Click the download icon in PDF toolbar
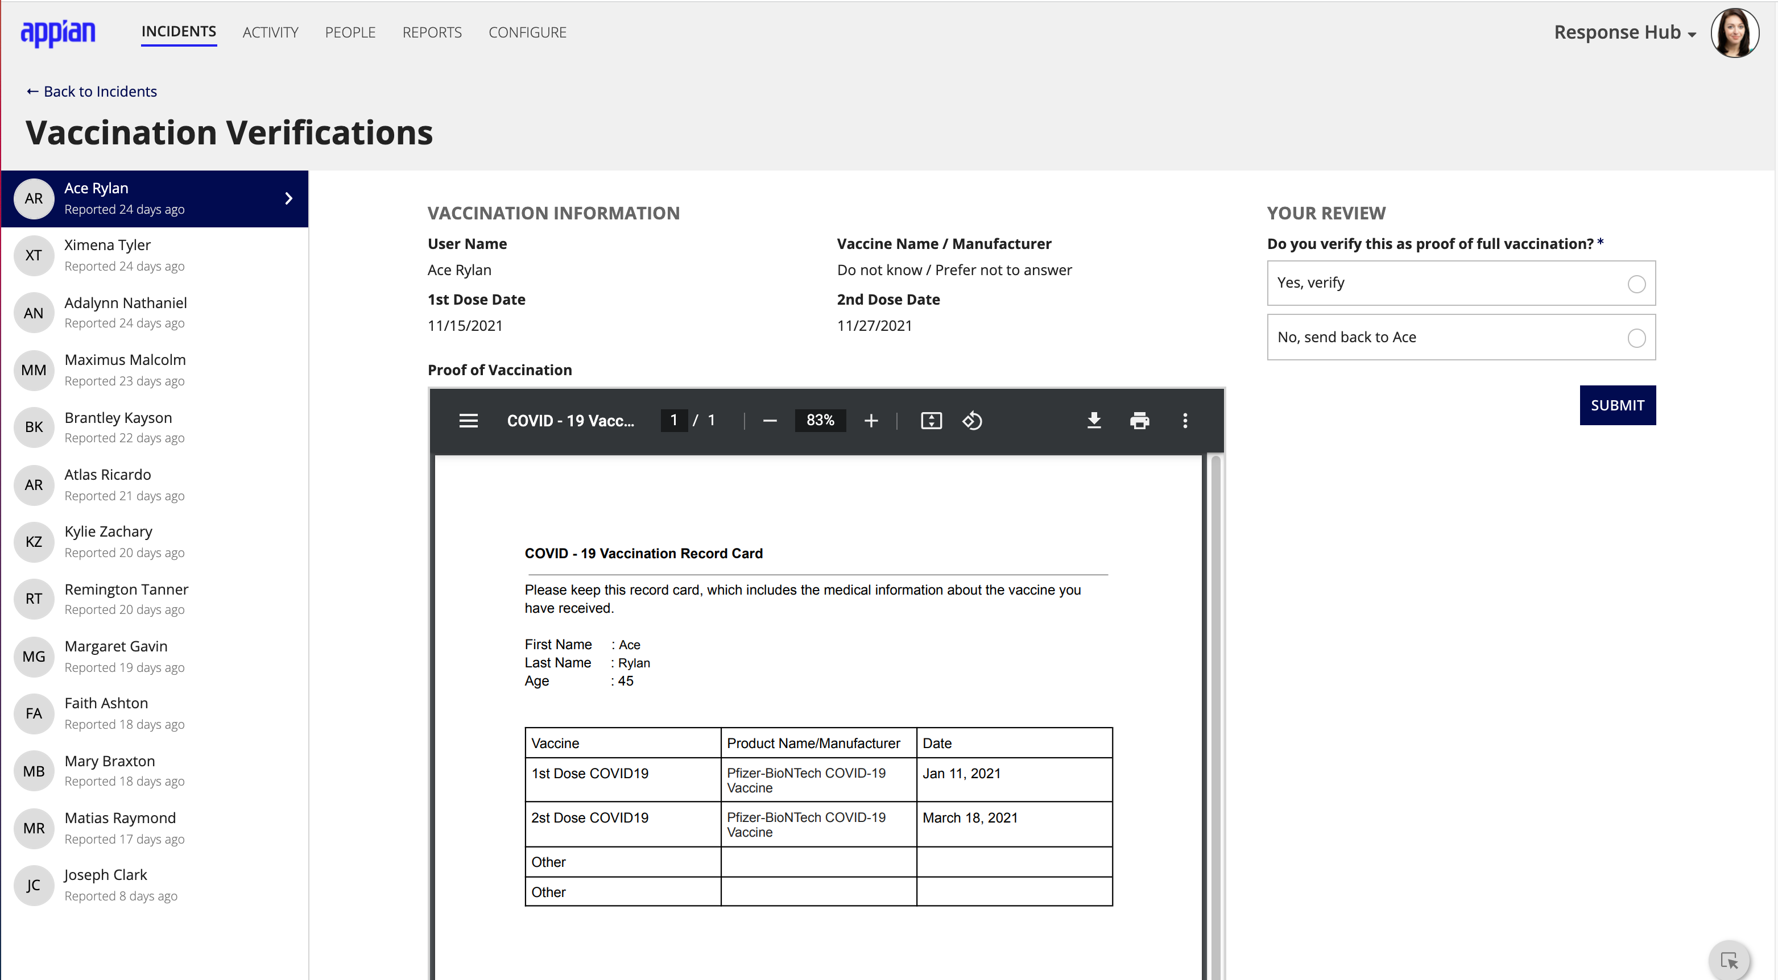Screen dimensions: 1778x980 (1093, 420)
